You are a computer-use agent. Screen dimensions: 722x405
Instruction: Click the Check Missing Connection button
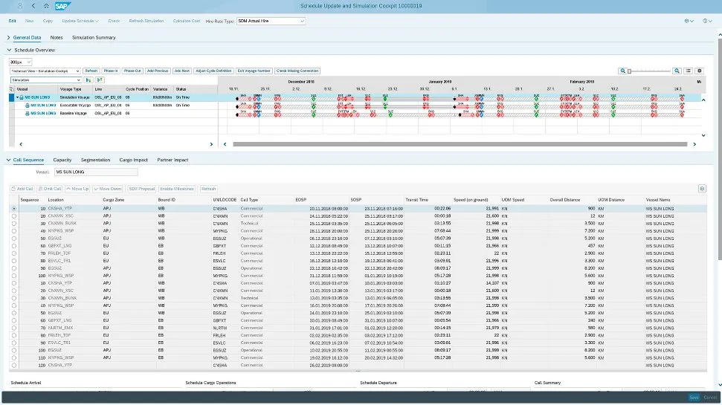click(x=297, y=71)
